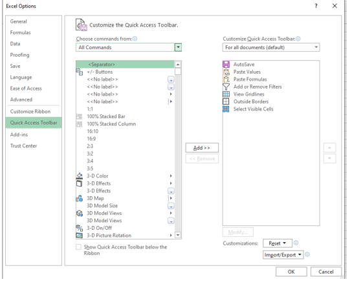
Task: Open the Import/Export dropdown button
Action: pos(283,255)
